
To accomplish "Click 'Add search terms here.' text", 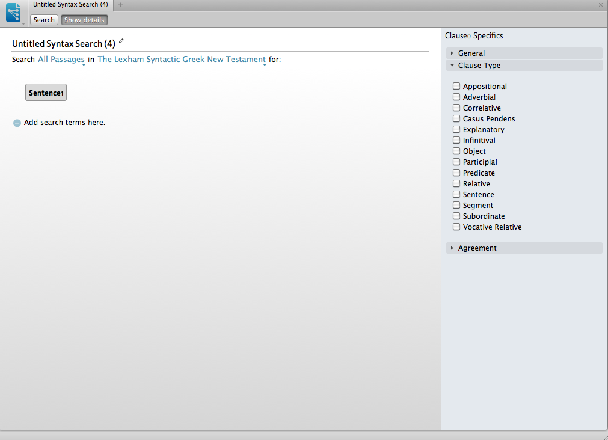I will [65, 123].
